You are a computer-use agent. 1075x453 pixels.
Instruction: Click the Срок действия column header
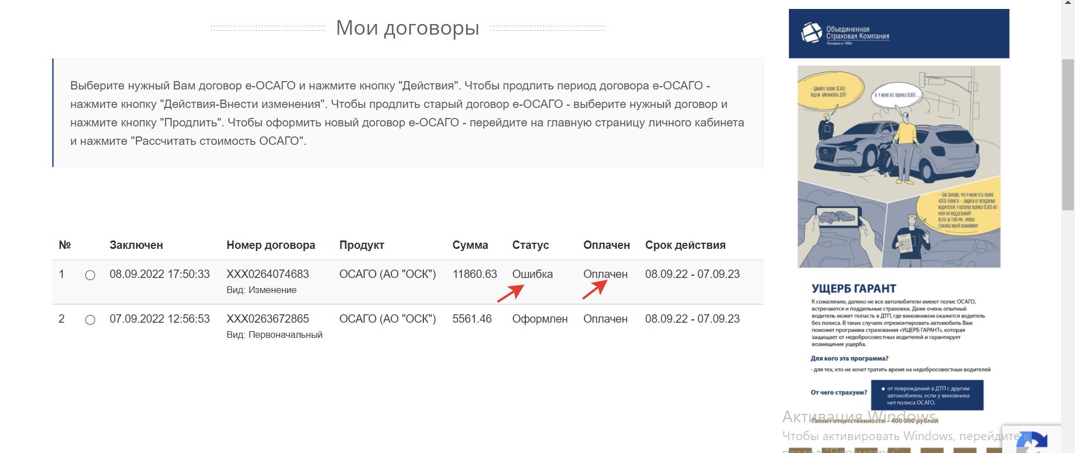coord(685,245)
